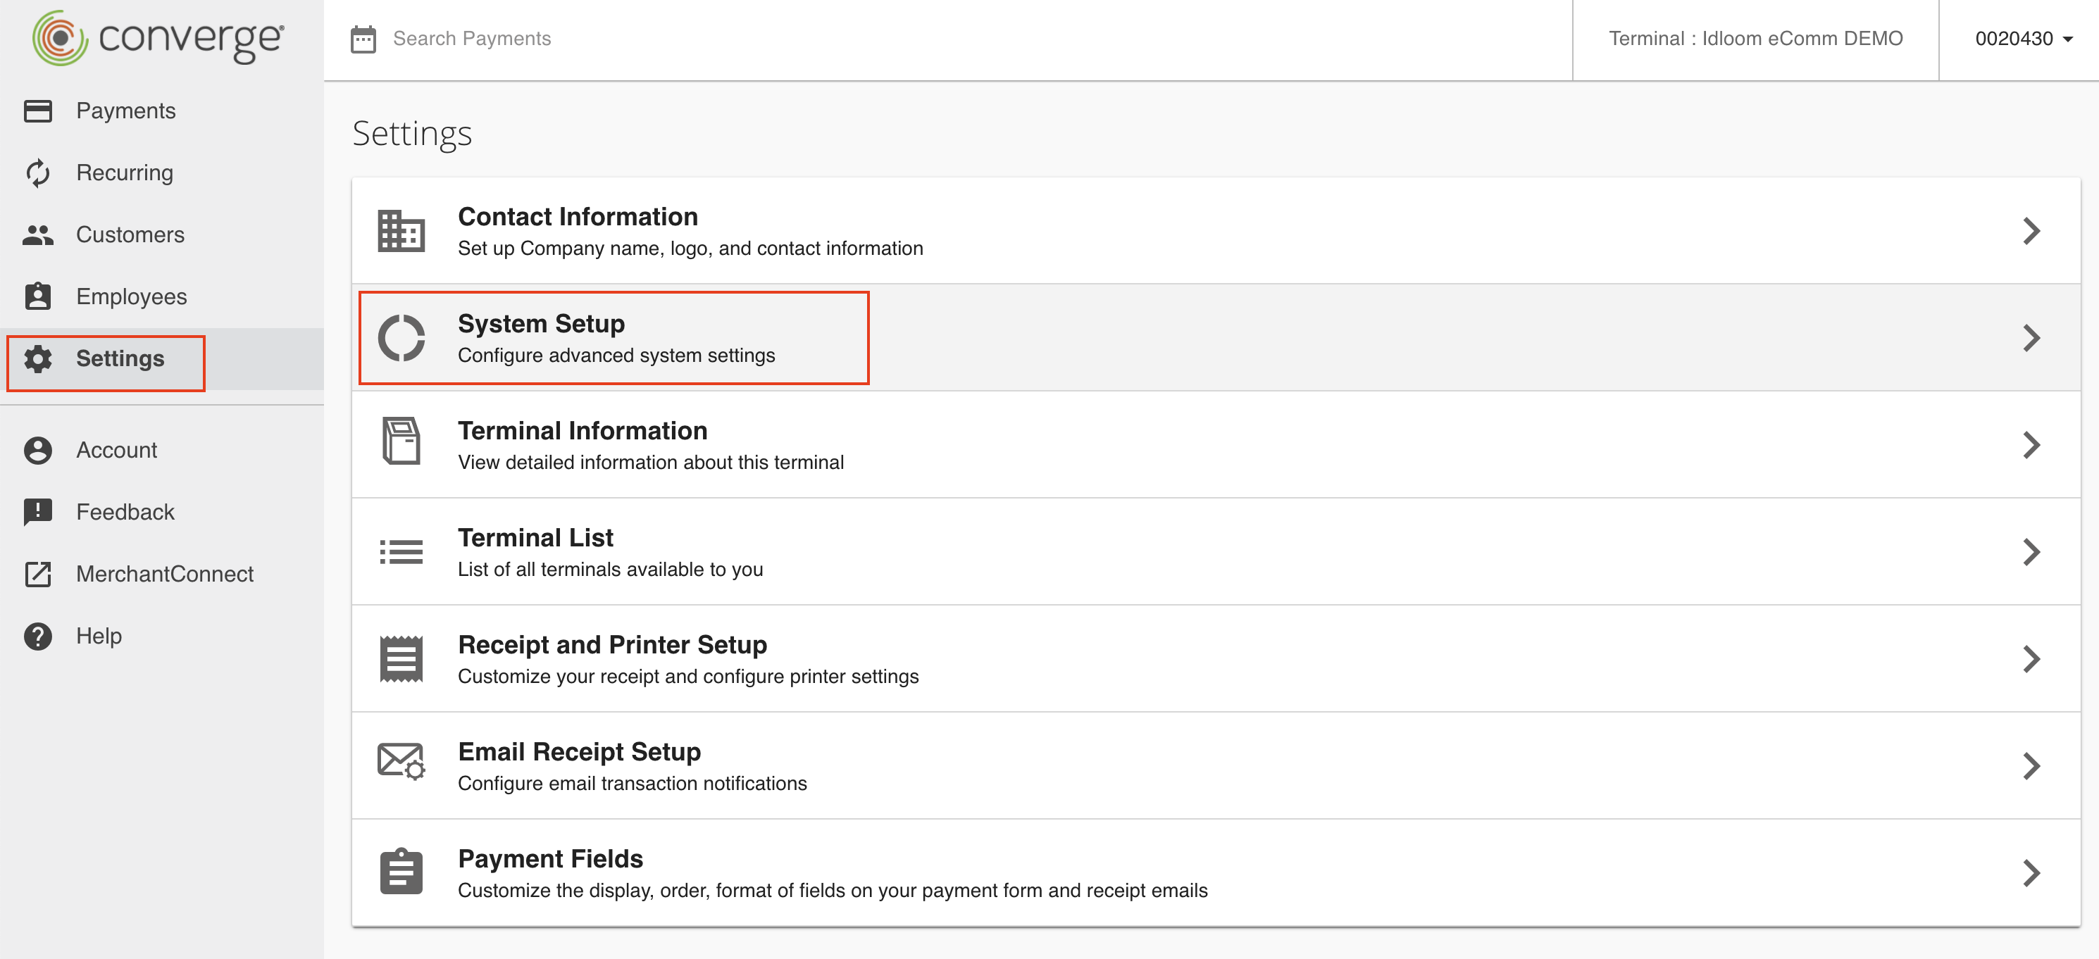Click the Converge logo

159,38
